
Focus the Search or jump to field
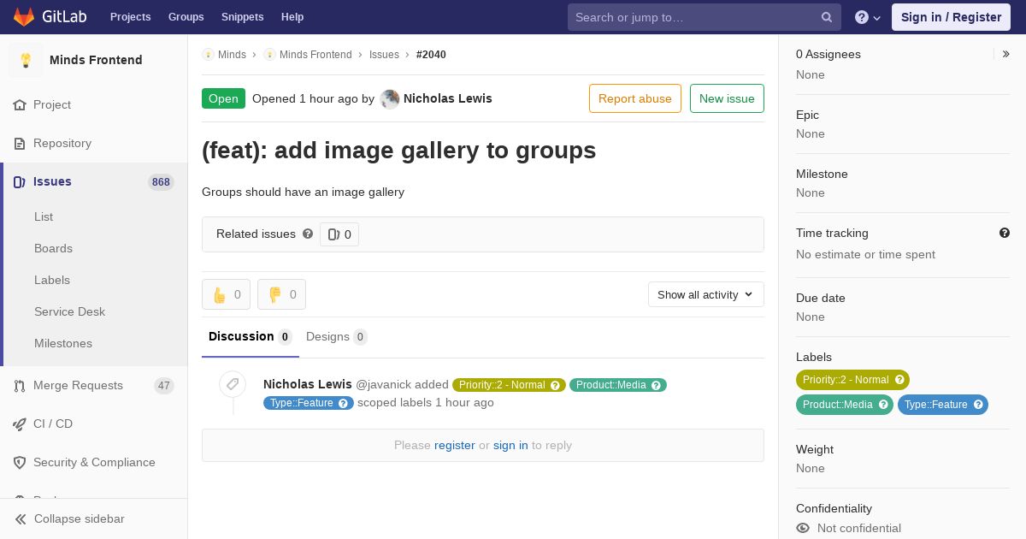(x=705, y=17)
